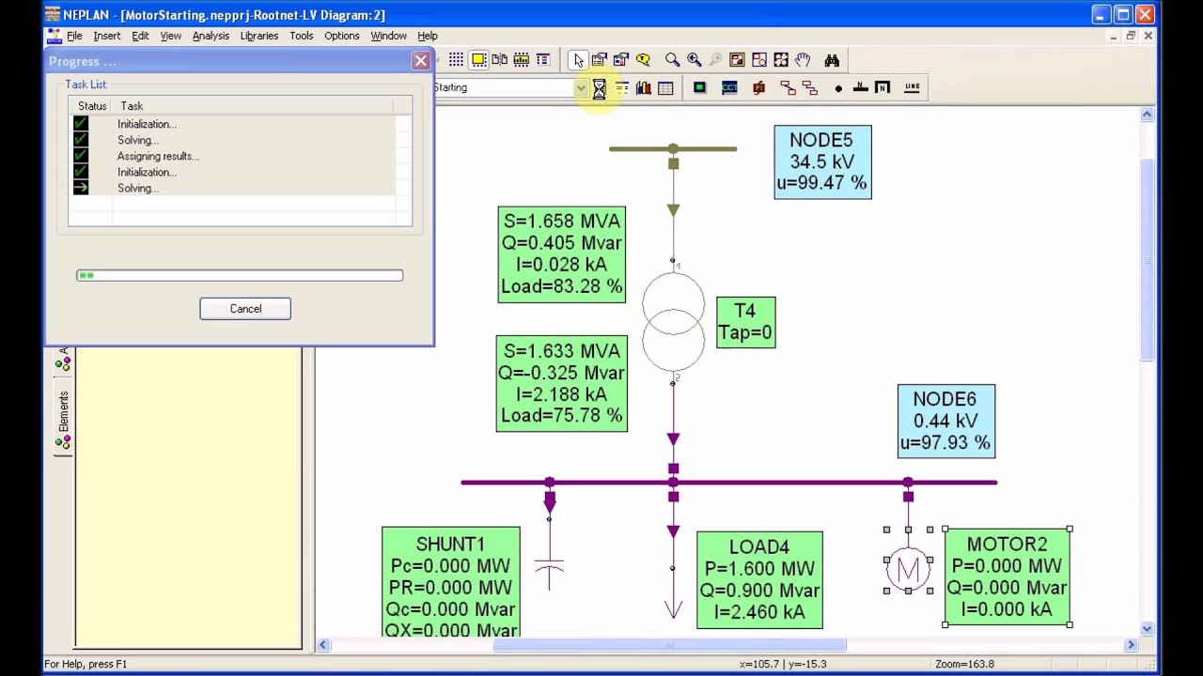Click the scroll-right arrow of the diagram
Viewport: 1203px width, 676px height.
click(1132, 645)
